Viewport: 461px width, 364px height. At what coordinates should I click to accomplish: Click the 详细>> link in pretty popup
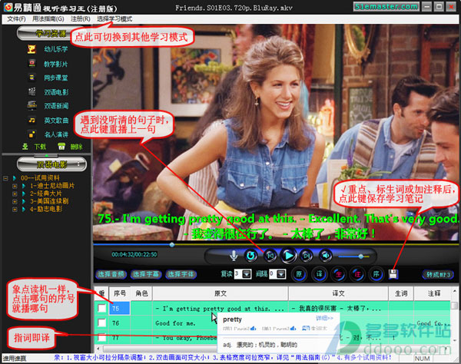324,318
